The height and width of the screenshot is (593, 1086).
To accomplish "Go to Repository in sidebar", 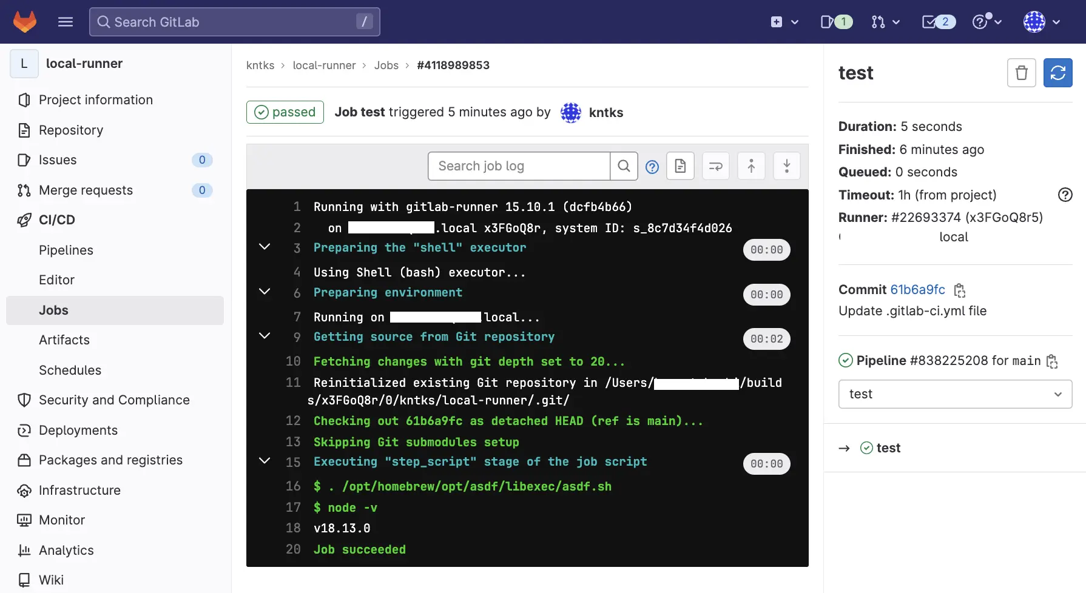I will 71,130.
